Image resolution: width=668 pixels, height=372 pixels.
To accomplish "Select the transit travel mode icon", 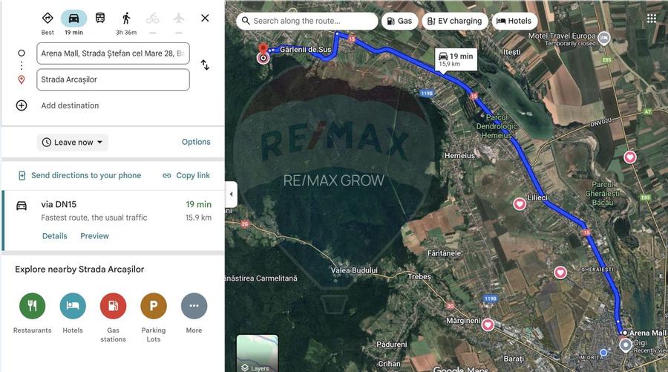I will tap(100, 19).
